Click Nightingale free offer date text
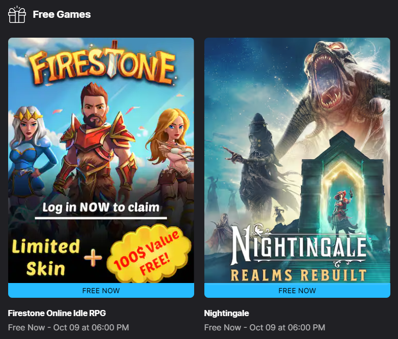This screenshot has width=398, height=339. [x=265, y=327]
